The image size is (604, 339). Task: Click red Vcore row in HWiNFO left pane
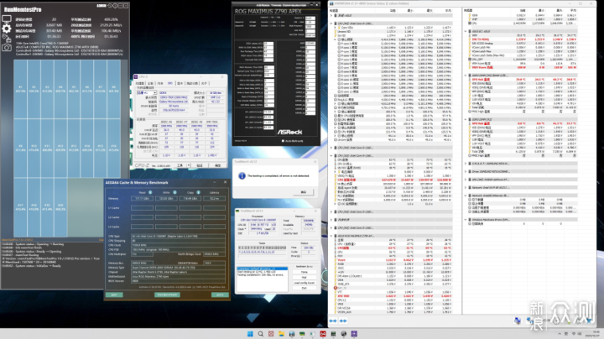(x=393, y=259)
